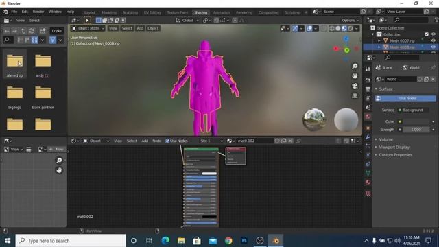
Task: Click the image editor zoom icon
Action: [x=59, y=160]
